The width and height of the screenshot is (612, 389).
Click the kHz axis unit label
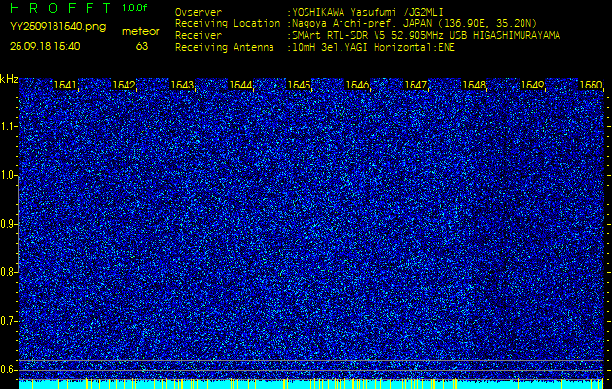click(x=9, y=79)
